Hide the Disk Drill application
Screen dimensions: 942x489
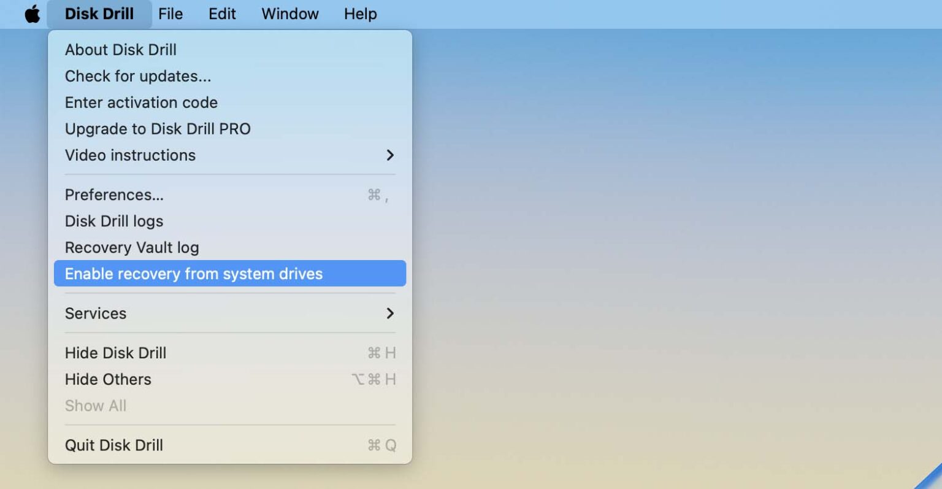pos(116,353)
